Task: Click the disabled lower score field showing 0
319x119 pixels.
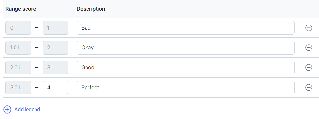Action: point(18,28)
